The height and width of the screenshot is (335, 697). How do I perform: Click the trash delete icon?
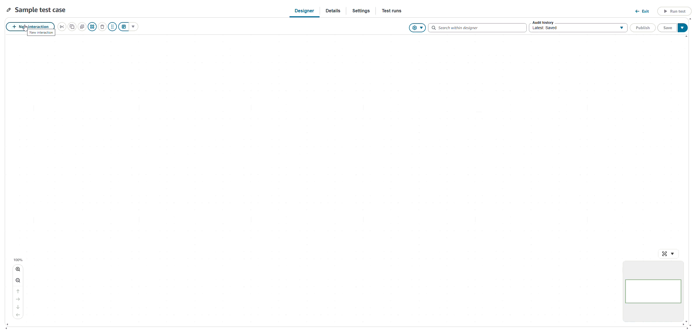pos(102,27)
